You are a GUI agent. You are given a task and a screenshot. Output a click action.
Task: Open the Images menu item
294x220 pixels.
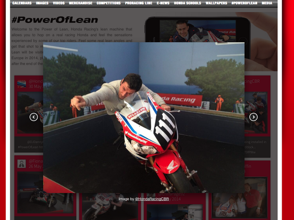tap(42, 3)
